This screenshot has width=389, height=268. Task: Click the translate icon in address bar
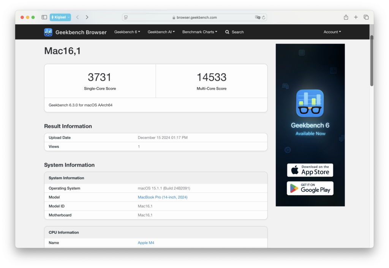(x=258, y=17)
